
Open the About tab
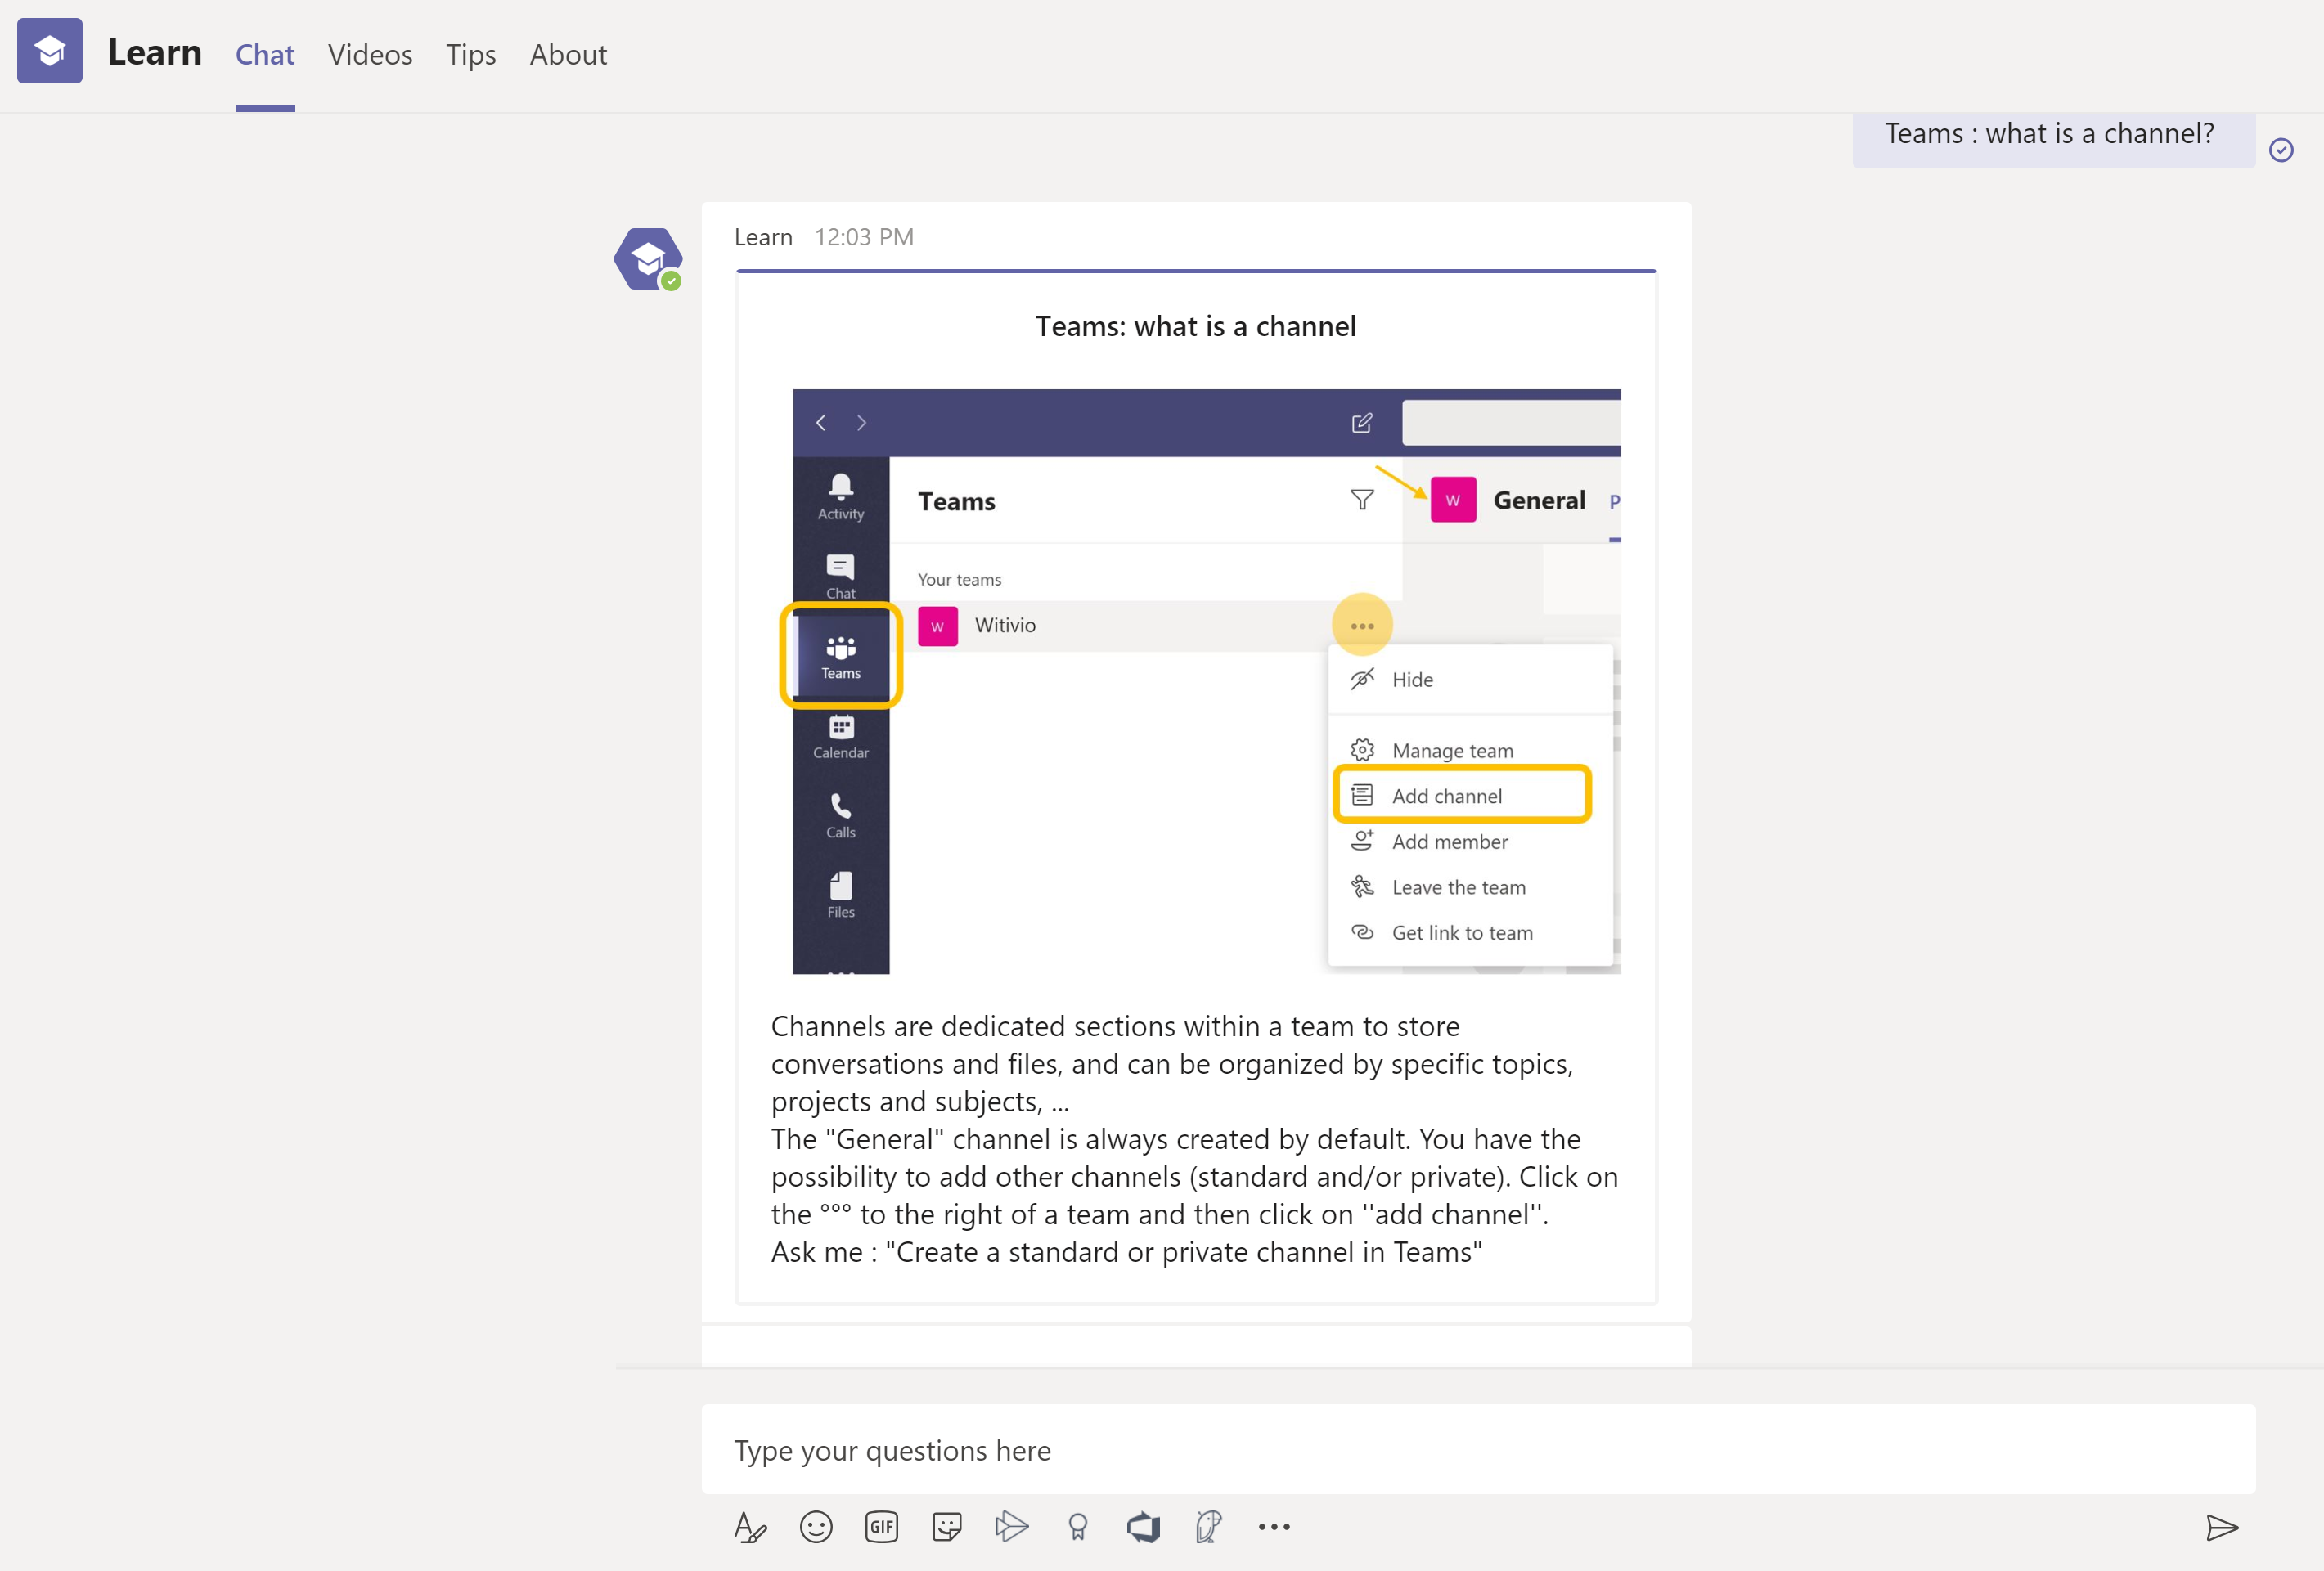point(568,55)
